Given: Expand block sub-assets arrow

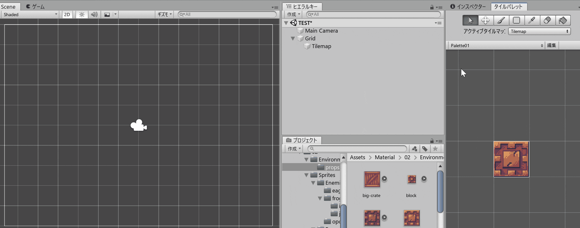Looking at the screenshot, I should [x=424, y=179].
